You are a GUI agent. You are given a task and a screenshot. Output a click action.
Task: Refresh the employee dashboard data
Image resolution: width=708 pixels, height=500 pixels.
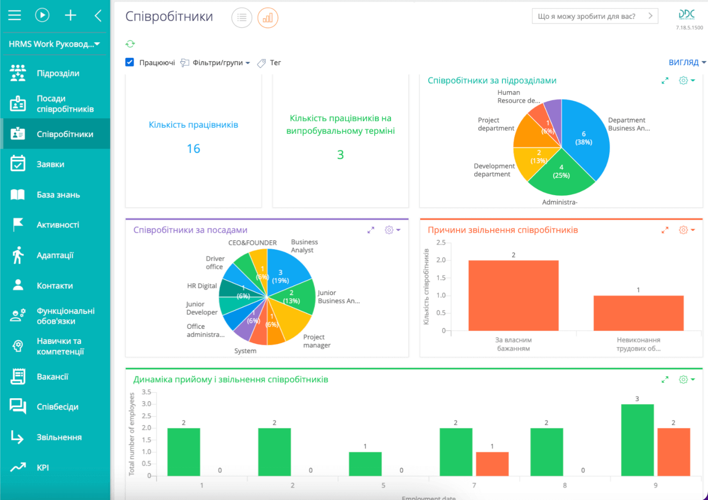(x=130, y=44)
